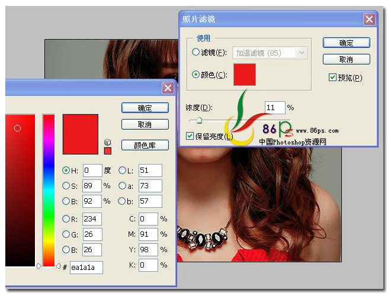Click the left hue slider arrow marker
This screenshot has height=296, width=391.
point(39,266)
